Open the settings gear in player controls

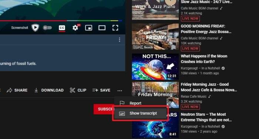click(75, 28)
